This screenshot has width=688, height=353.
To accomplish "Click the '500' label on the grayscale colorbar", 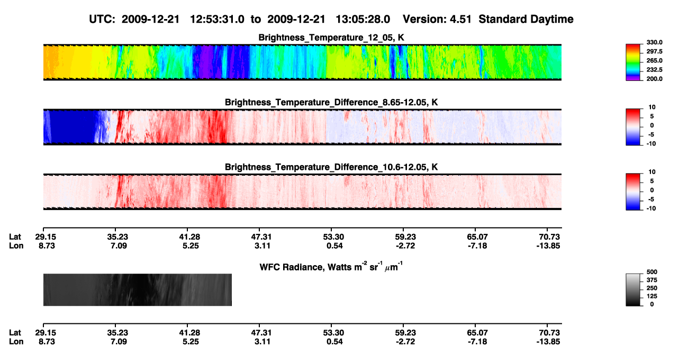I will (x=653, y=272).
